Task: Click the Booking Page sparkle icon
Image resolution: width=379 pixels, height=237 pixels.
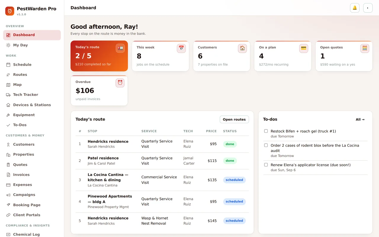Action: point(8,205)
